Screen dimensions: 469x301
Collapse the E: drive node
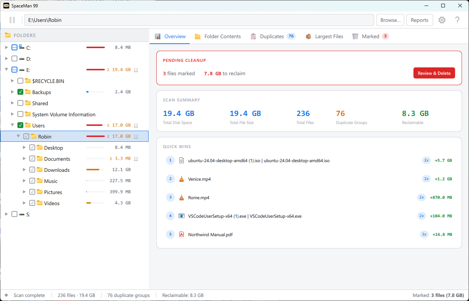[6, 70]
